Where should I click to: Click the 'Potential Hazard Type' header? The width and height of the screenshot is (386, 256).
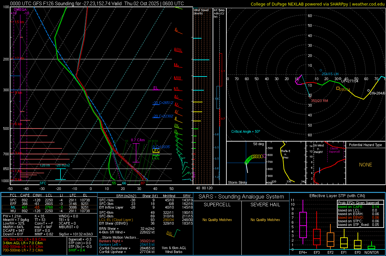pyautogui.click(x=365, y=145)
